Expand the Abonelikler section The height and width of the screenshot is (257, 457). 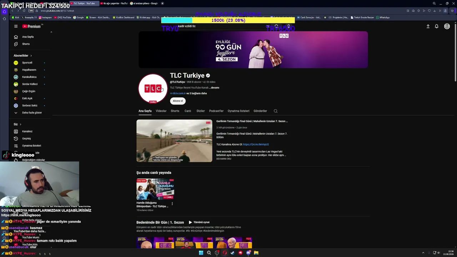pos(23,56)
